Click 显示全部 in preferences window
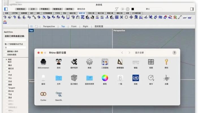The width and height of the screenshot is (198, 113). (139, 53)
